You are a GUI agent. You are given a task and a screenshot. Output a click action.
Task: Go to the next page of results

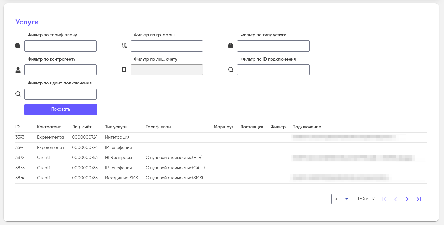click(407, 199)
